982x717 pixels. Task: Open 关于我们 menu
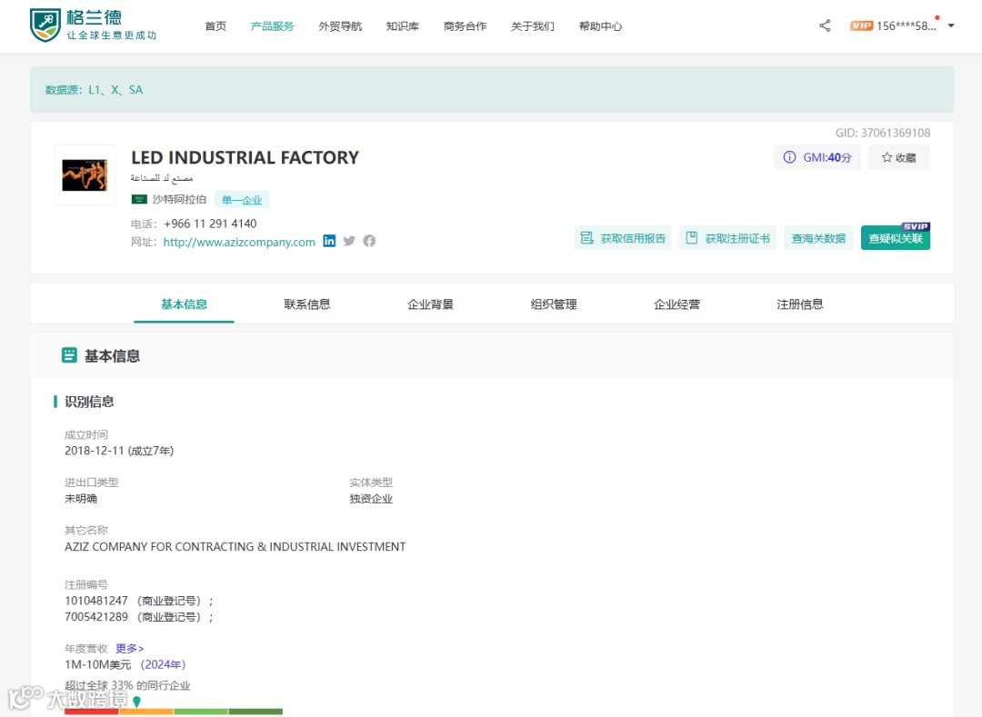point(532,26)
